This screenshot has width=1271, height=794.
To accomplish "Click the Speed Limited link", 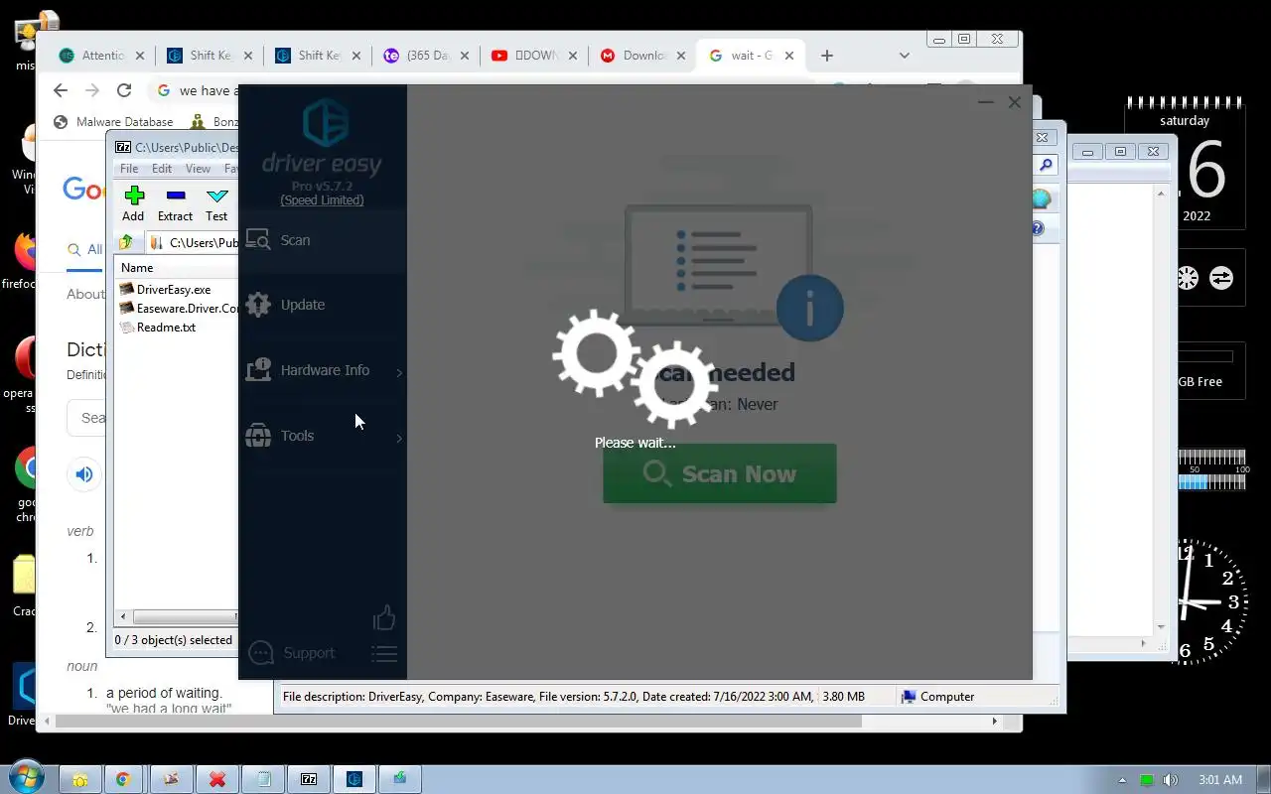I will point(322,200).
